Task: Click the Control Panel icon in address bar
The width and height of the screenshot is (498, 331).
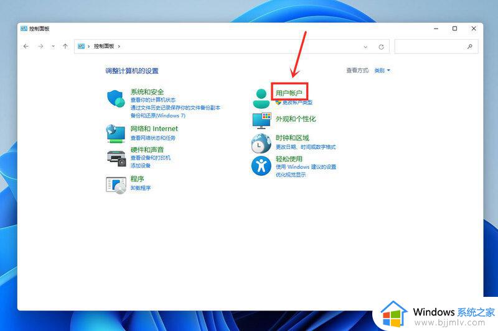Action: click(x=82, y=46)
